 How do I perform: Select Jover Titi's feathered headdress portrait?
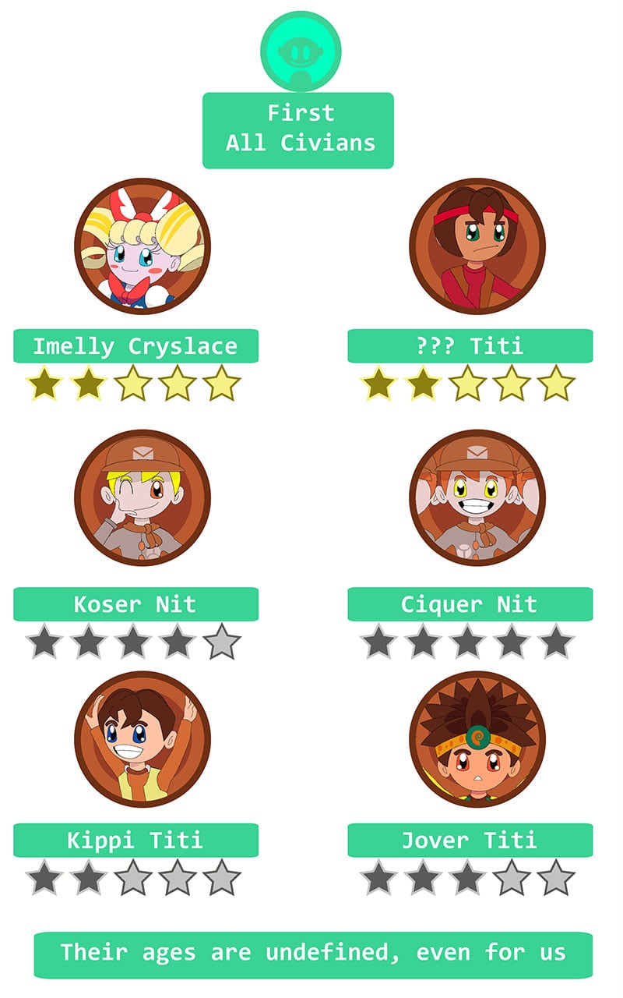477,739
